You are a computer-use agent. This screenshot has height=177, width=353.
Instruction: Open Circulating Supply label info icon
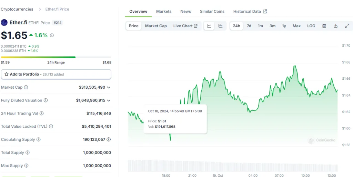tap(39, 139)
